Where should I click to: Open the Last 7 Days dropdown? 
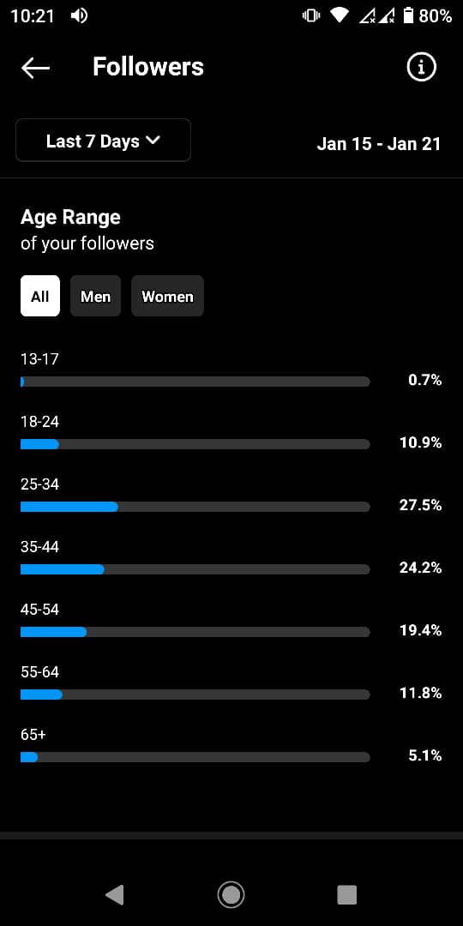tap(104, 140)
